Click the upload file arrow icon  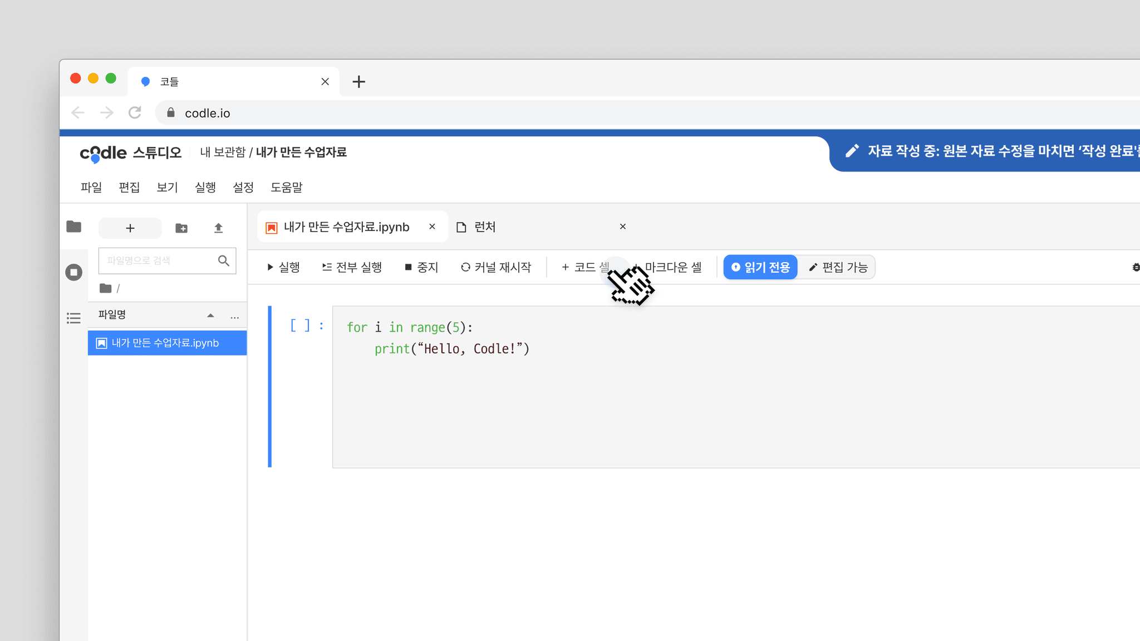tap(218, 228)
